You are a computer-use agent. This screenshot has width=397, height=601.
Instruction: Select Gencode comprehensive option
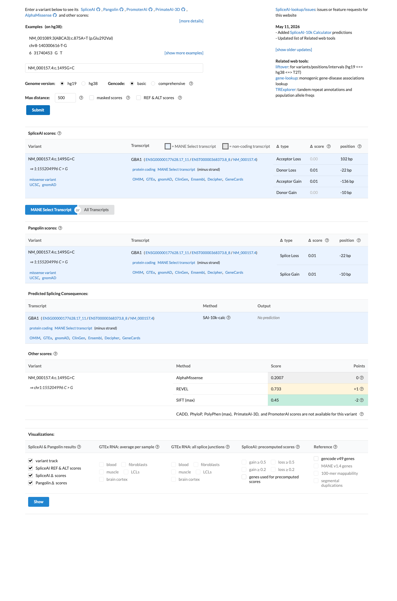point(153,84)
